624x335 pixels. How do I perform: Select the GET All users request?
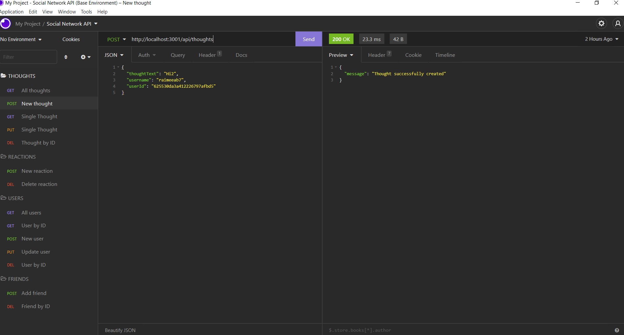(49, 213)
